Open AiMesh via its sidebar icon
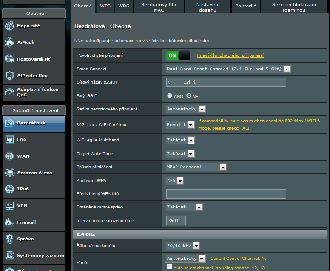This screenshot has width=330, height=271. point(9,43)
